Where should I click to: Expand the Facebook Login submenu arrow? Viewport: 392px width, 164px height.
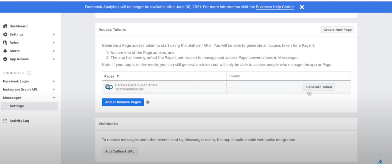[x=54, y=81]
